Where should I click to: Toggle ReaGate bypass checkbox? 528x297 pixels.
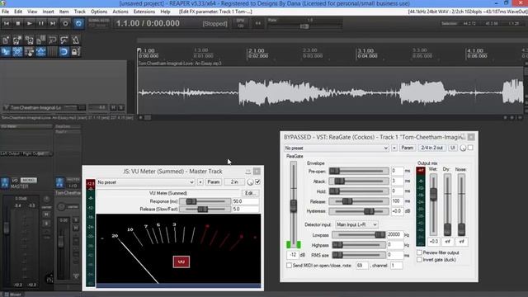click(x=470, y=148)
